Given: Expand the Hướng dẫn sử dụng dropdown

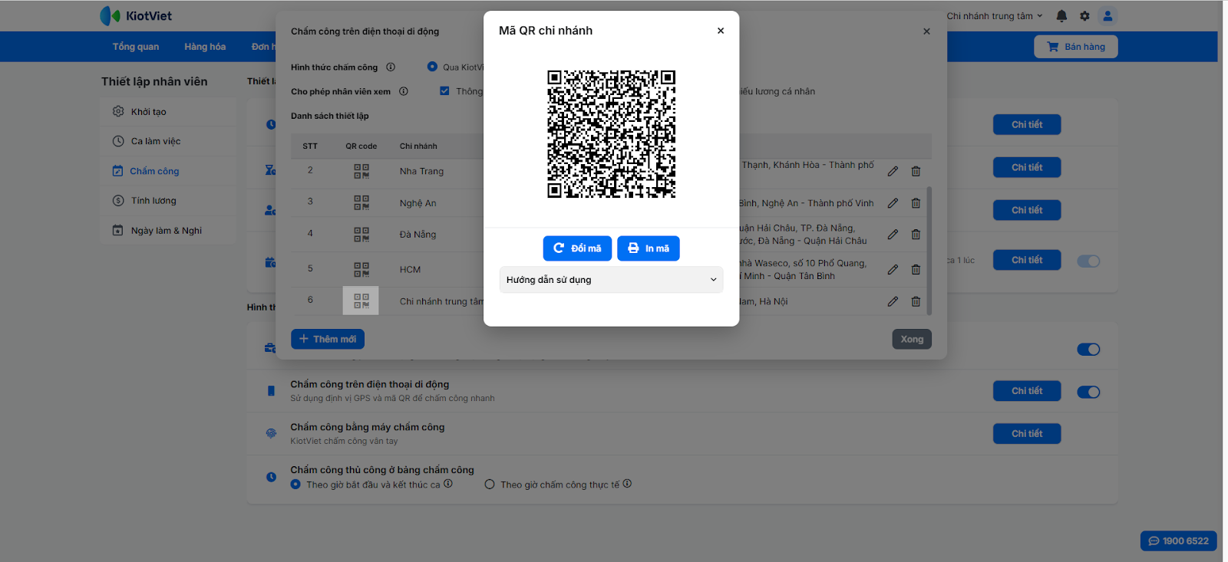Looking at the screenshot, I should coord(611,280).
